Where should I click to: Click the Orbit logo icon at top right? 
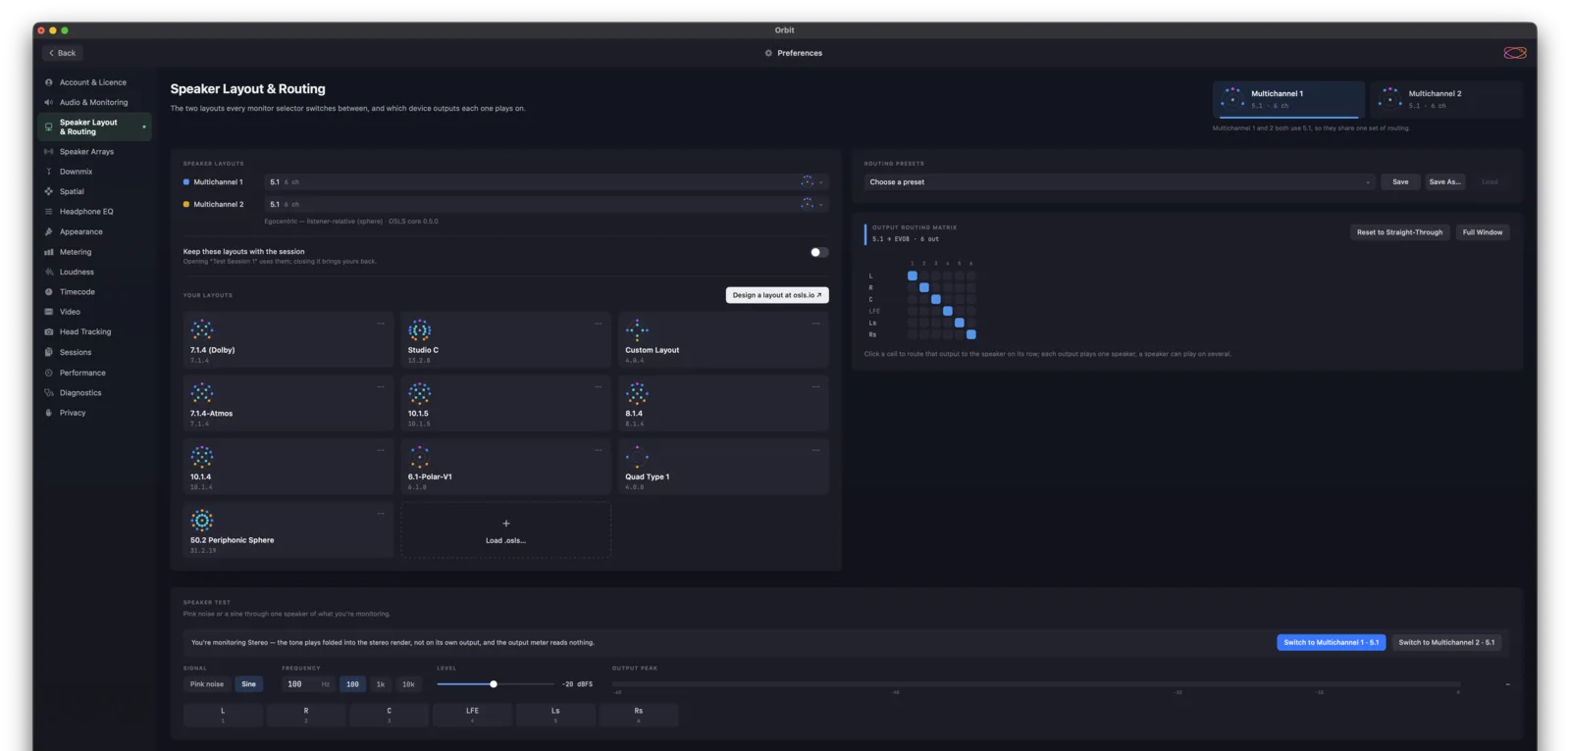pyautogui.click(x=1515, y=53)
